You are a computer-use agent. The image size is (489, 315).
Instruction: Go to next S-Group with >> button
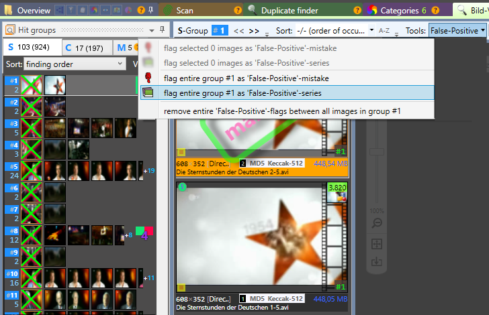point(254,31)
